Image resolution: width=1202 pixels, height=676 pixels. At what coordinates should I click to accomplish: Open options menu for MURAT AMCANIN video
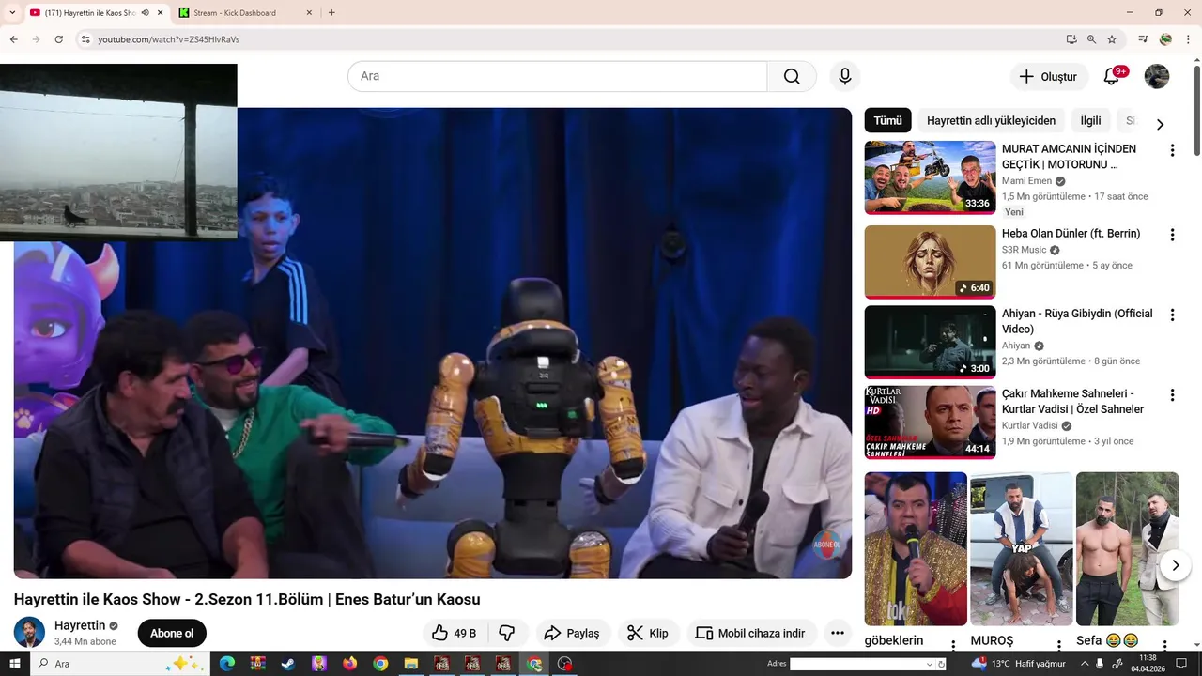click(x=1172, y=150)
